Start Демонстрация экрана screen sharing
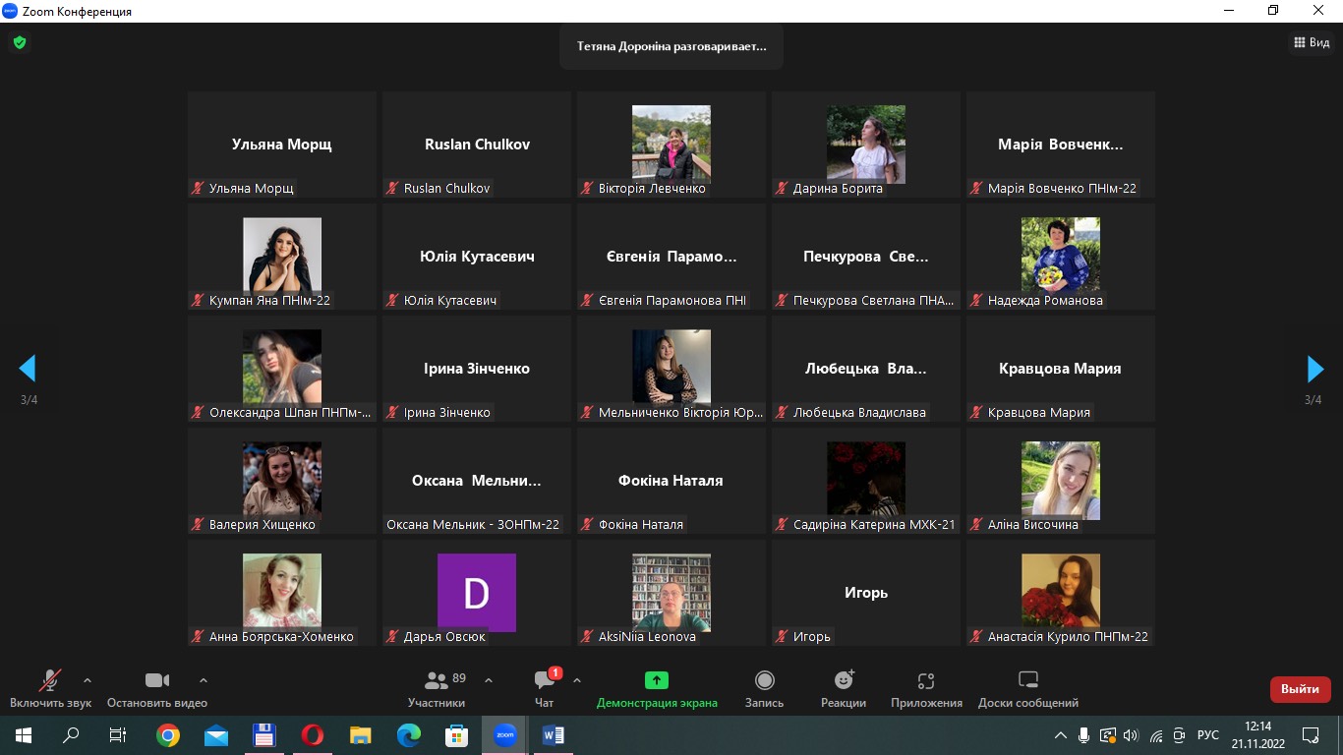The height and width of the screenshot is (755, 1343). click(x=656, y=688)
